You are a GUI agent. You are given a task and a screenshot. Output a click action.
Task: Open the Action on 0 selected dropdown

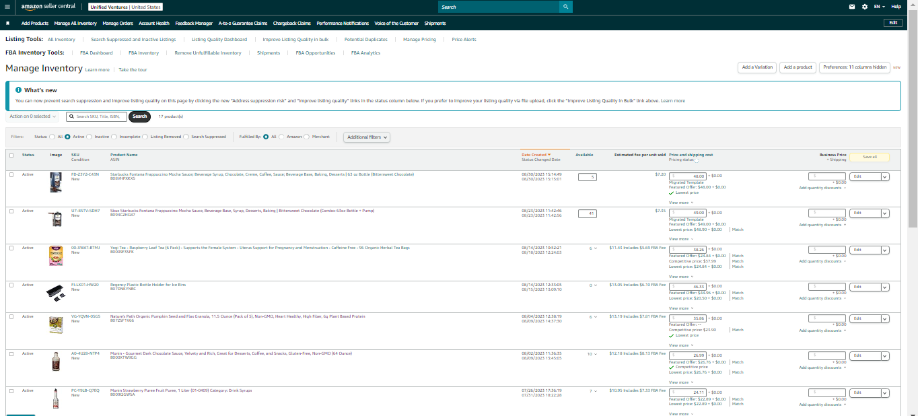33,116
